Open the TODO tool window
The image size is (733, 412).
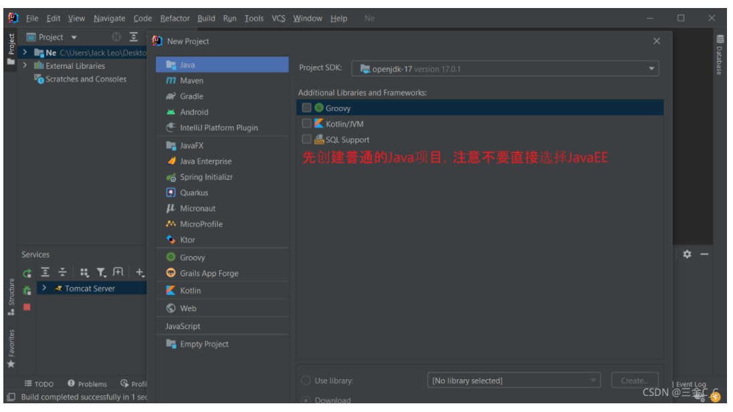39,383
